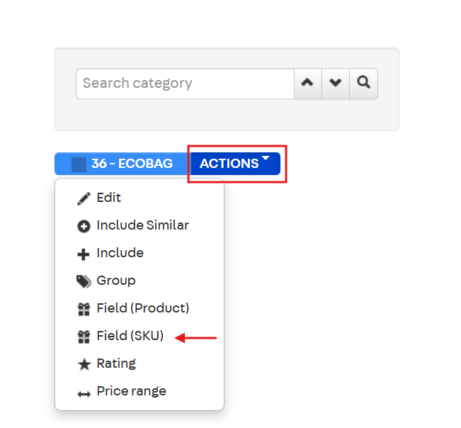Screen dimensions: 461x428
Task: Focus the Search category input field
Action: (185, 83)
